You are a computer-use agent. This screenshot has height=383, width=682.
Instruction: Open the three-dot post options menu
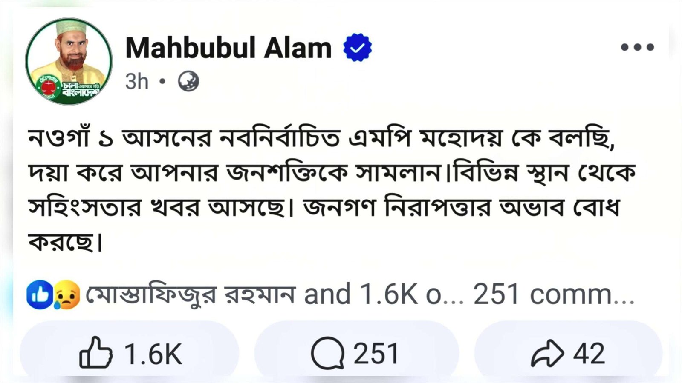pyautogui.click(x=637, y=47)
